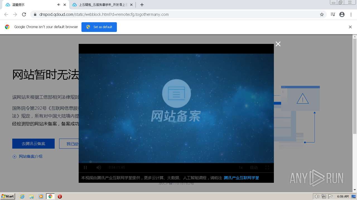
Task: View site security lock information
Action: click(x=35, y=14)
